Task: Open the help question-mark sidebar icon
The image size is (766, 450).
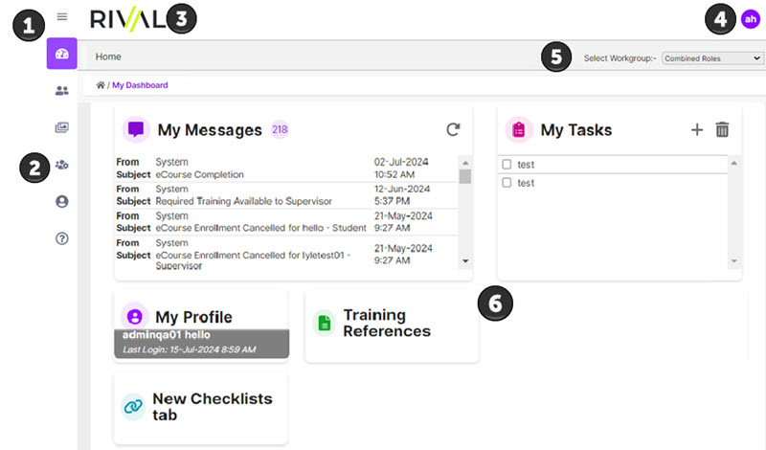Action: [62, 239]
